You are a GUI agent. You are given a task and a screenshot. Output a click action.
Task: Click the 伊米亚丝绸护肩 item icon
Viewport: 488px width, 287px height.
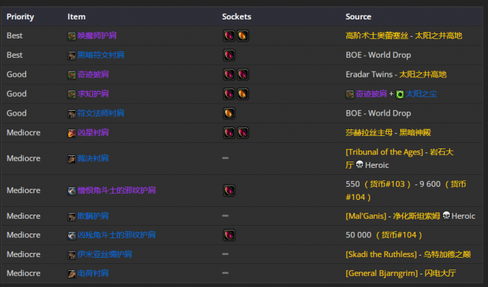(x=72, y=254)
